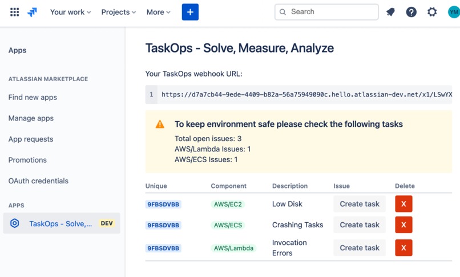This screenshot has height=277, width=460.
Task: Click the Invocation Errors description text
Action: [289, 248]
